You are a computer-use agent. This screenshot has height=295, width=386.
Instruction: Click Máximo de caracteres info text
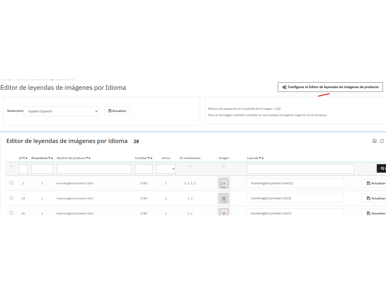pos(244,109)
